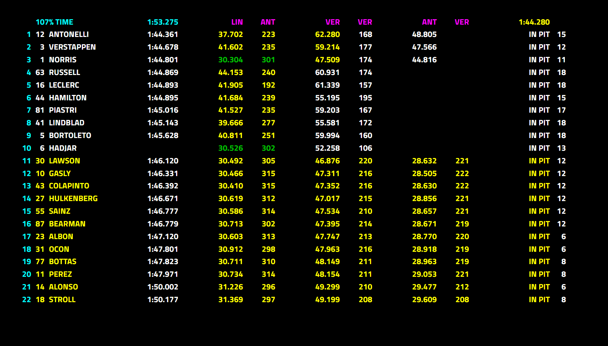Select STROLL row driver name
608x346 pixels.
62,300
